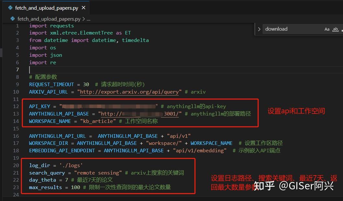
Task: Toggle Match Whole Word in the find widget
Action: 336,29
